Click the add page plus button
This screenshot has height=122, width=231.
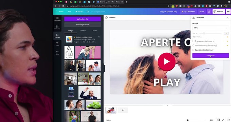pyautogui.click(x=123, y=110)
